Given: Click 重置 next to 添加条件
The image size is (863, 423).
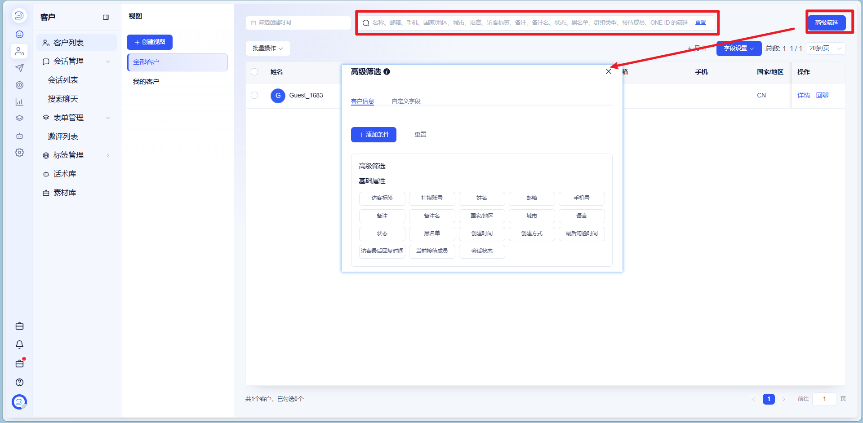Looking at the screenshot, I should coord(420,135).
